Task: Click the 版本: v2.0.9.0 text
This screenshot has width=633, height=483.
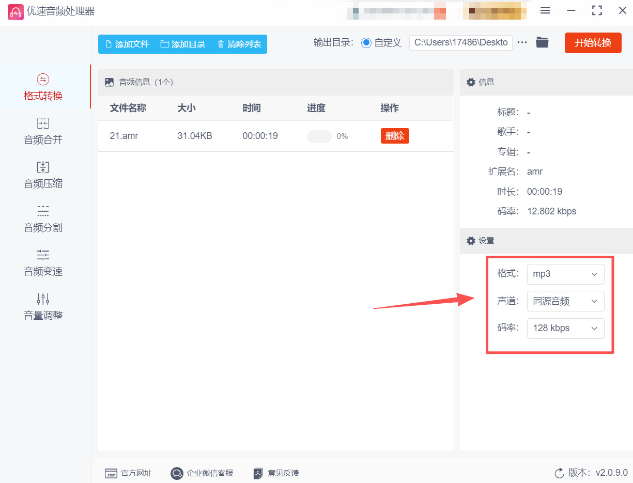Action: click(x=598, y=473)
